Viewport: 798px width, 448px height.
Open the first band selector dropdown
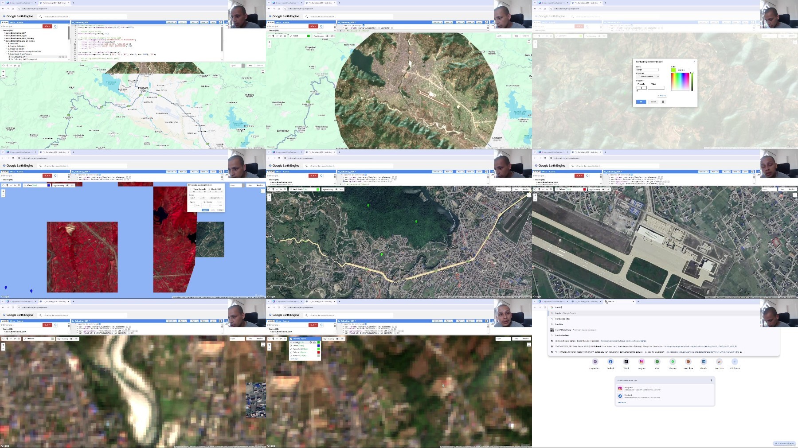(195, 192)
